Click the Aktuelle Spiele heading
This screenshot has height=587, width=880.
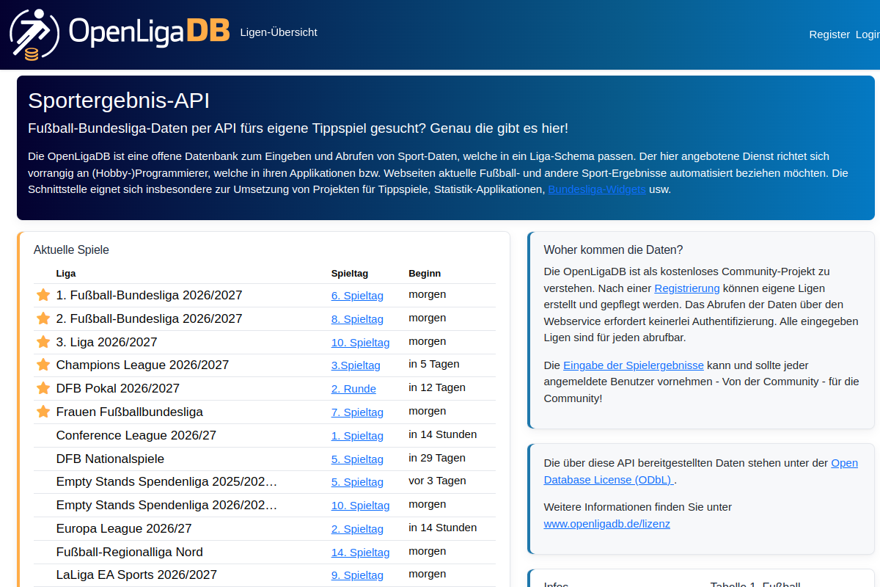71,250
